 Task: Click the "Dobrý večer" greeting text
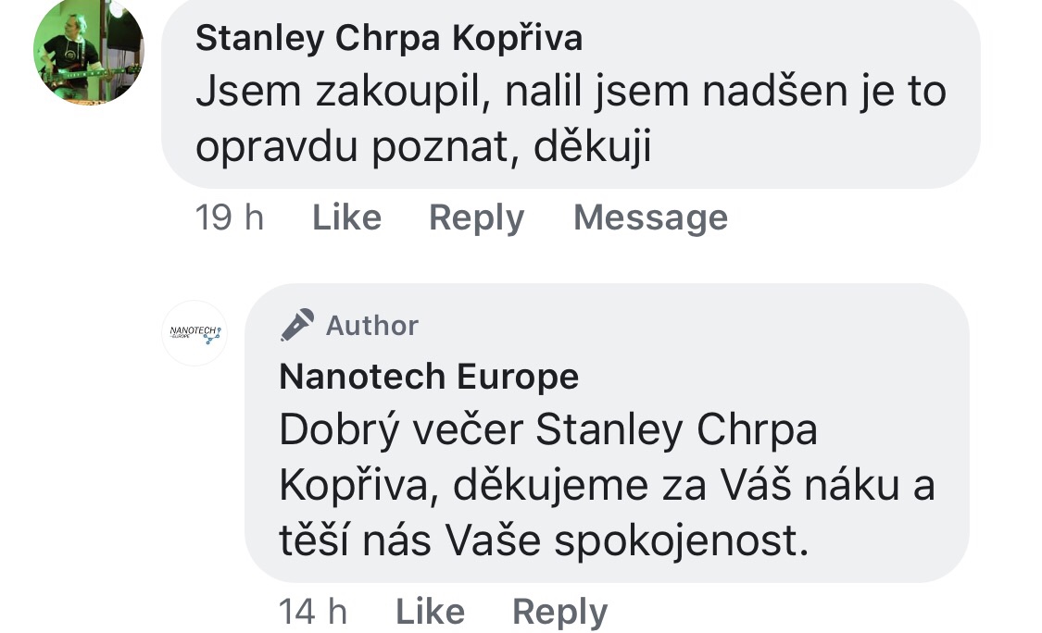pos(402,431)
